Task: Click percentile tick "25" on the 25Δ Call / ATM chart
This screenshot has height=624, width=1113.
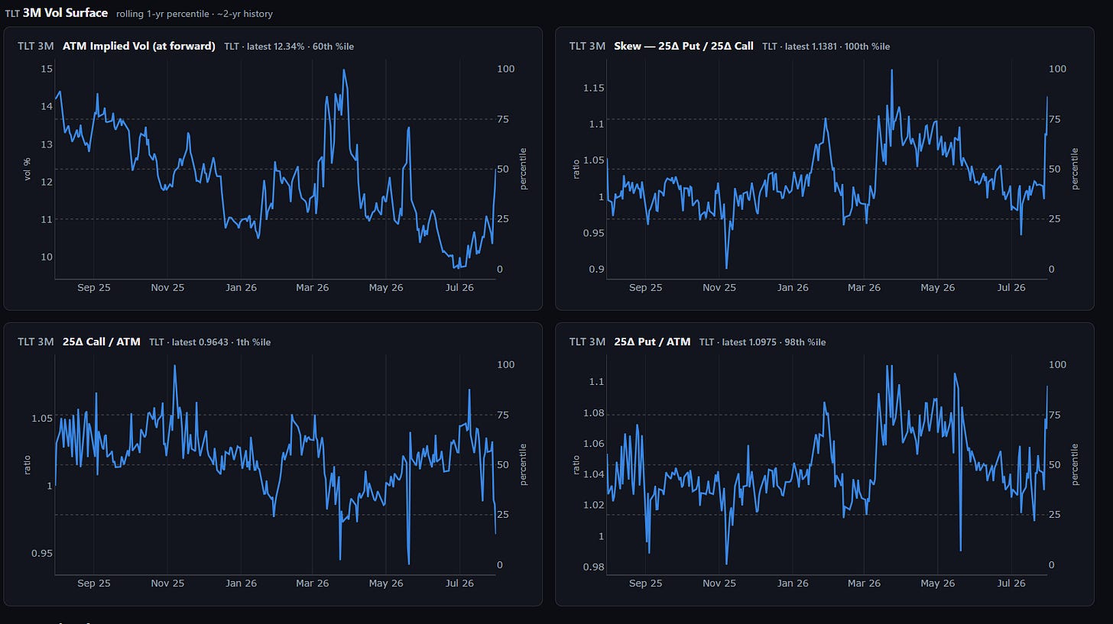Action: (502, 515)
